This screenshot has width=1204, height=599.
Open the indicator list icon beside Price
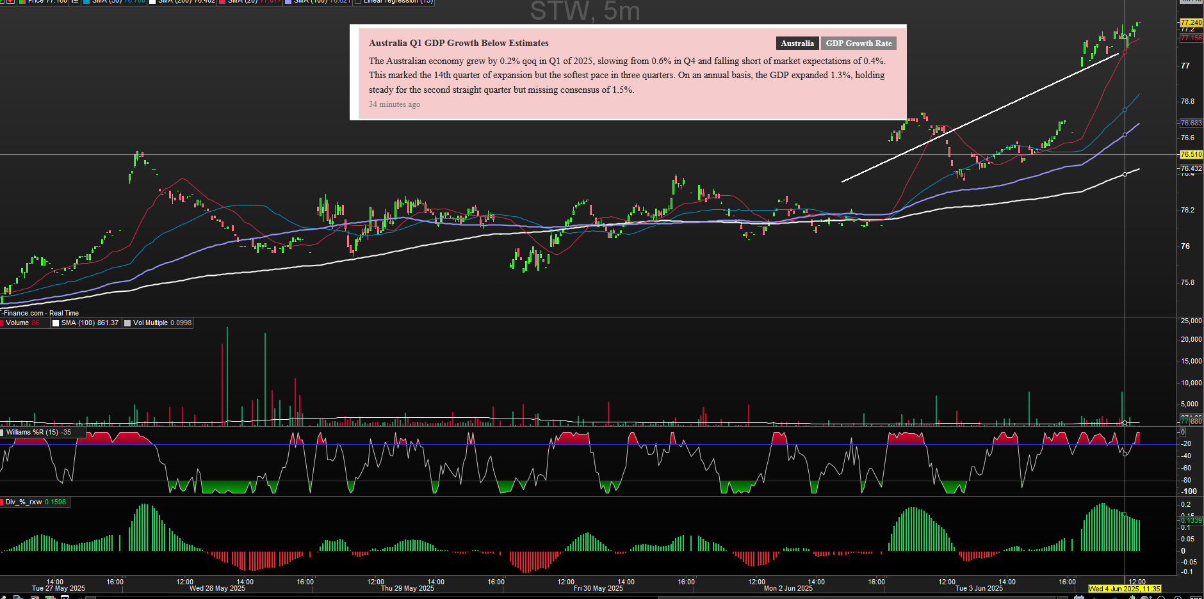[75, 1]
